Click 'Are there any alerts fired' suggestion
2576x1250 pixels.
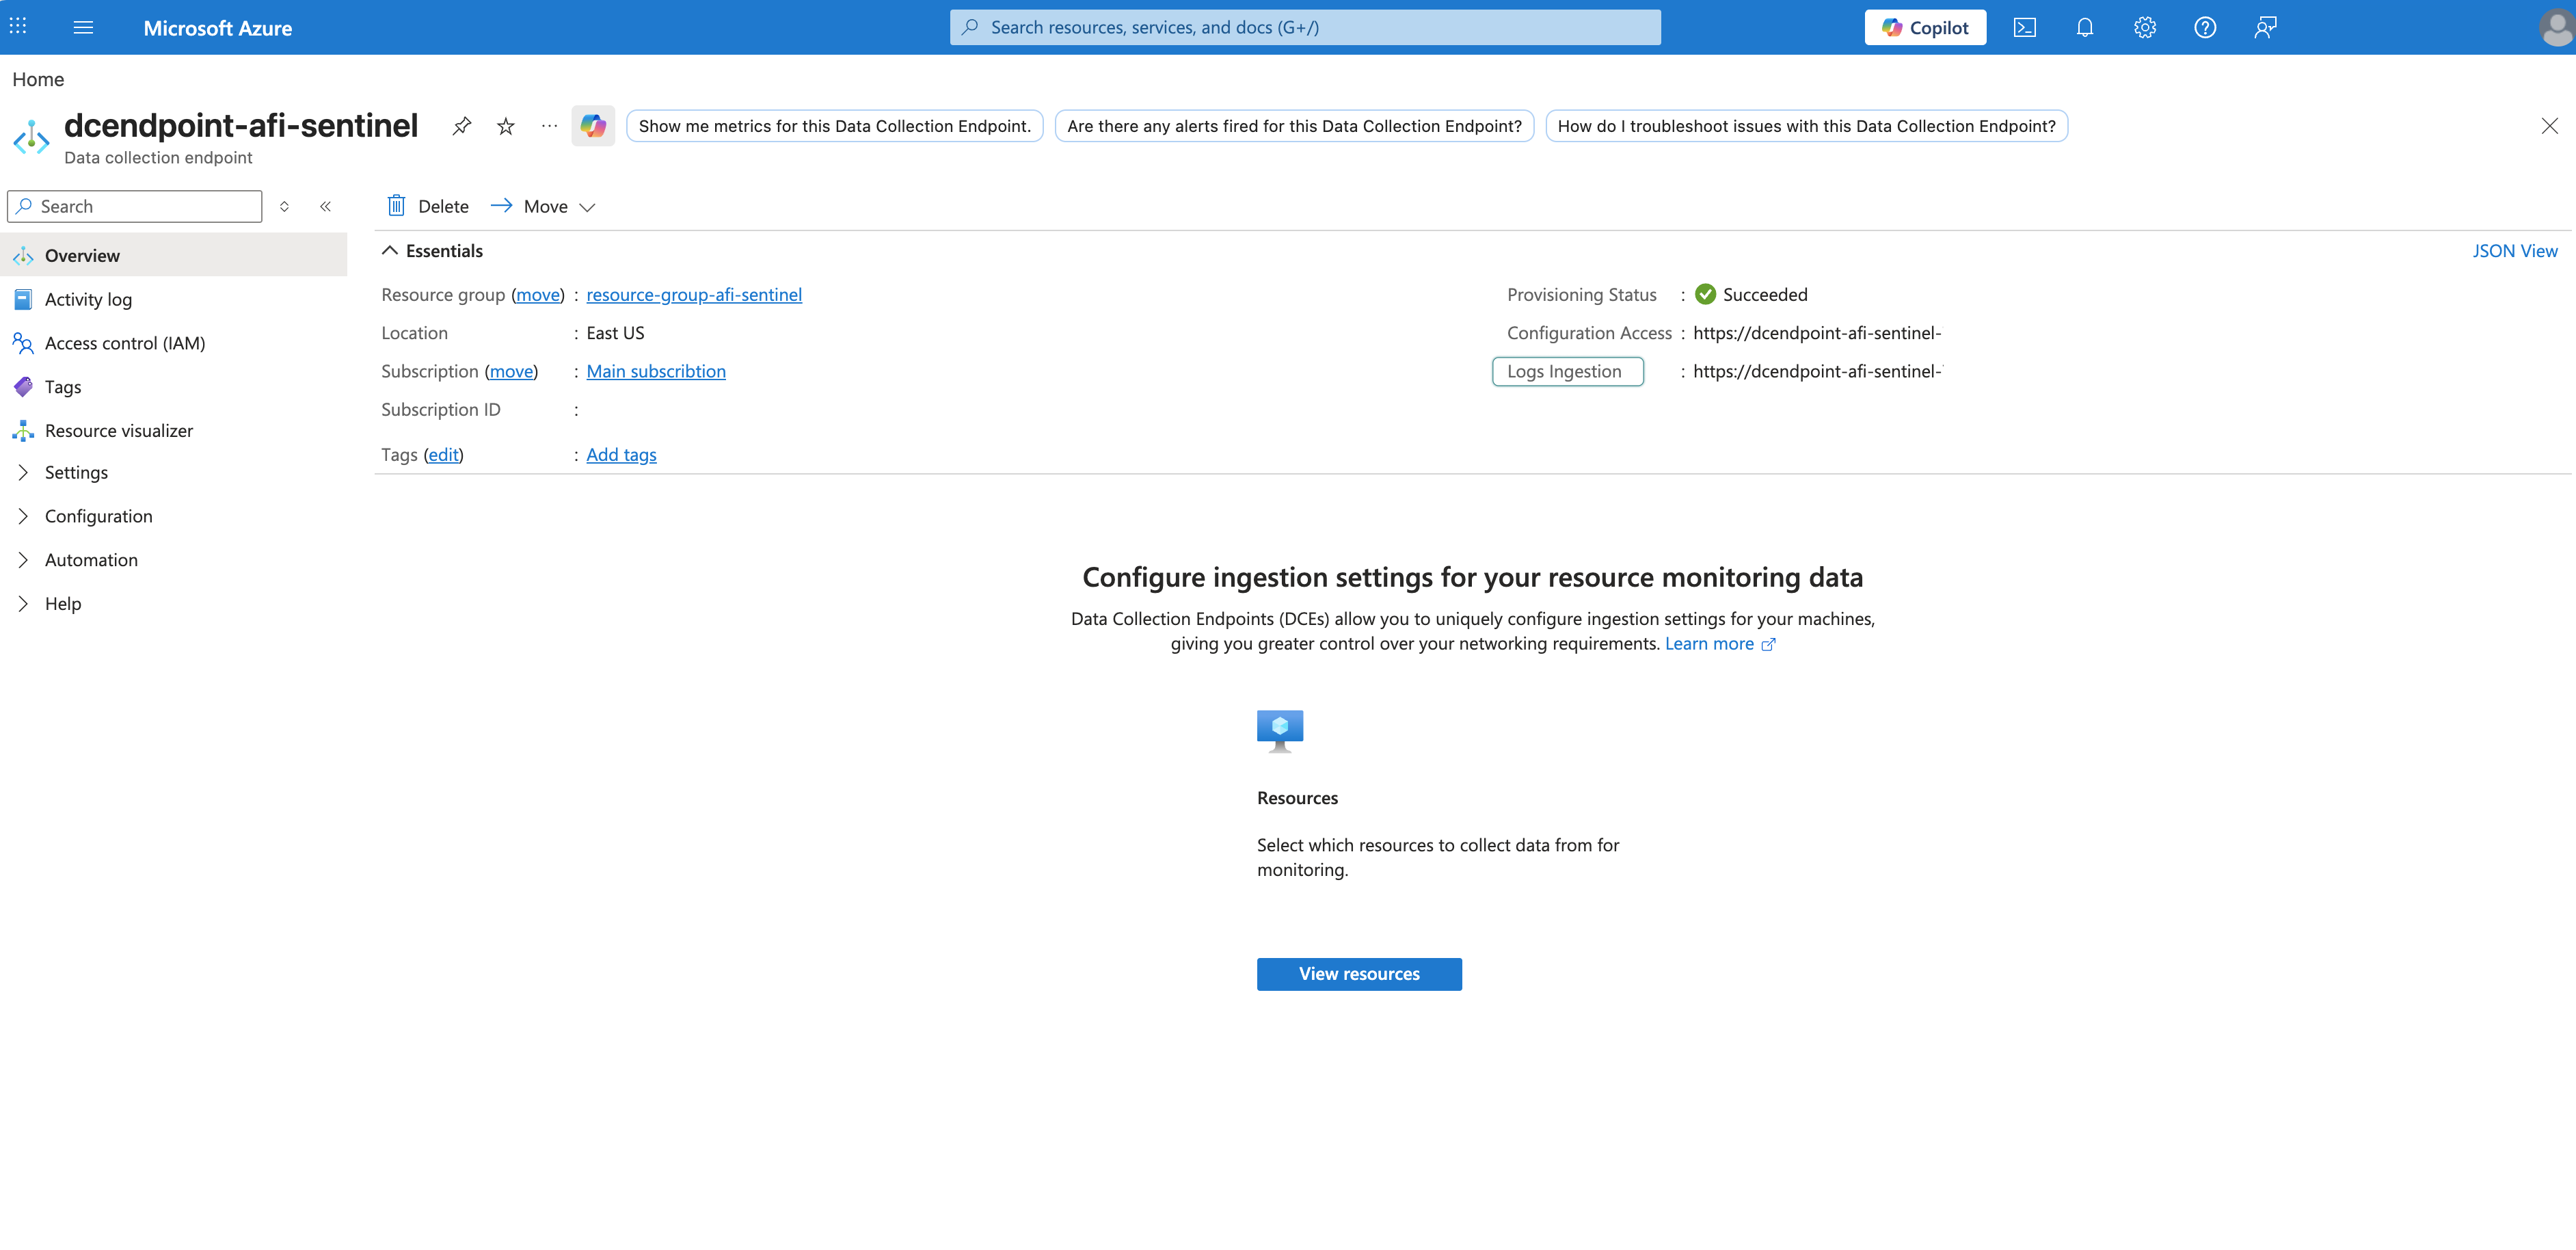click(1294, 126)
